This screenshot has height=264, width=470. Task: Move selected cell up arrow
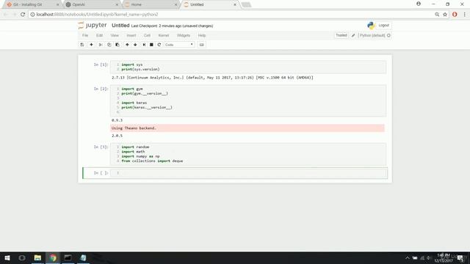(x=127, y=45)
